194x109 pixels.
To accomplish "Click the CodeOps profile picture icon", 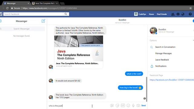I will click(136, 14).
